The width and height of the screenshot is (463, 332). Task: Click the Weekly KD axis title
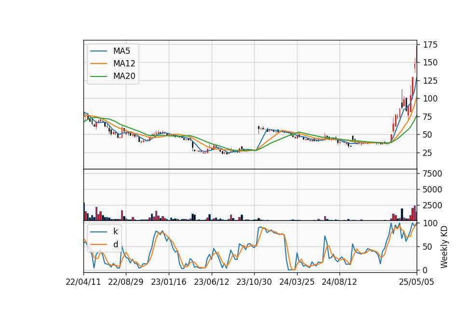(444, 247)
